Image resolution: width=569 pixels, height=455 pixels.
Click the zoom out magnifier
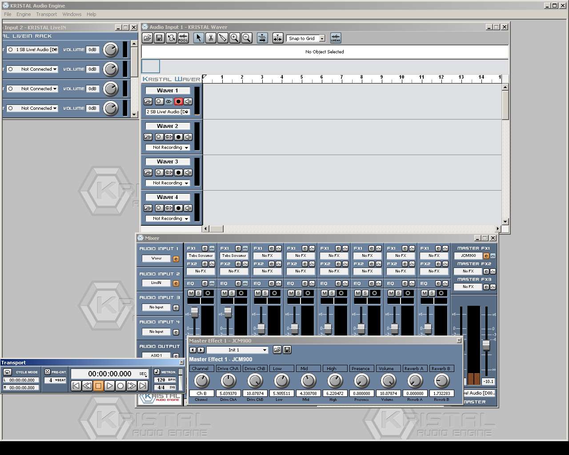[x=247, y=38]
